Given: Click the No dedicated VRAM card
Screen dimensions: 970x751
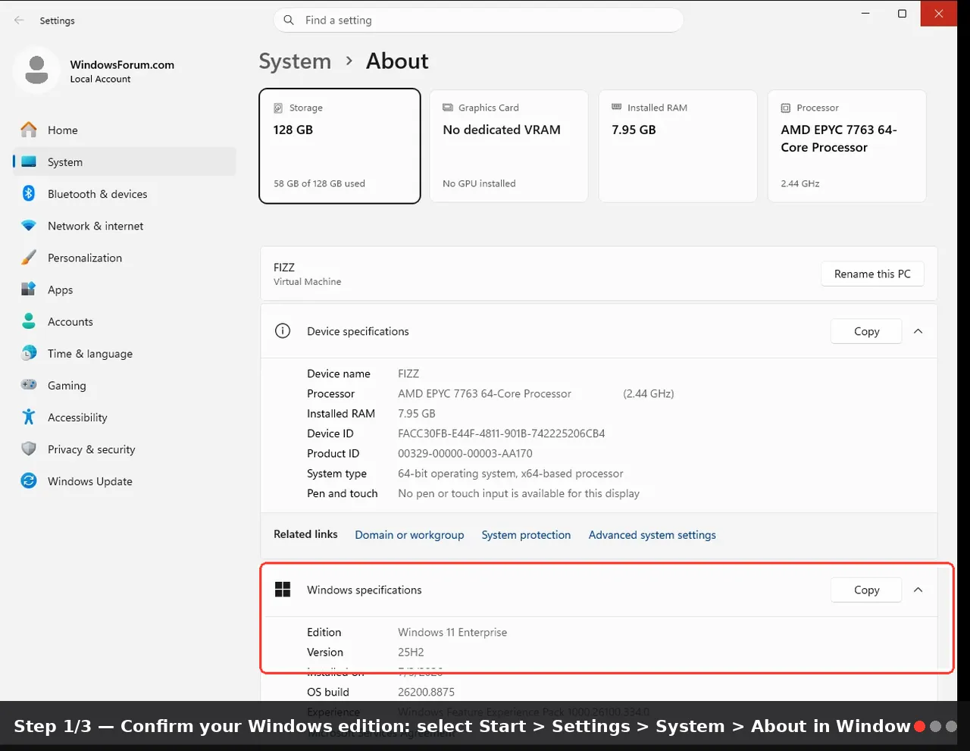Looking at the screenshot, I should click(508, 146).
